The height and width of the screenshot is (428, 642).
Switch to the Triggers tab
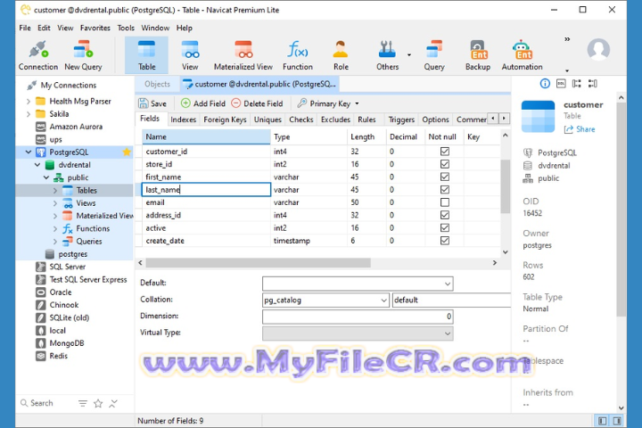coord(401,119)
